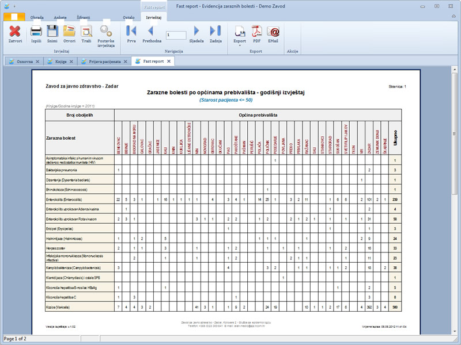Click the '(Knjiga/Godina knjige = 2011)' filter text
Image resolution: width=461 pixels, height=345 pixels.
[70, 106]
